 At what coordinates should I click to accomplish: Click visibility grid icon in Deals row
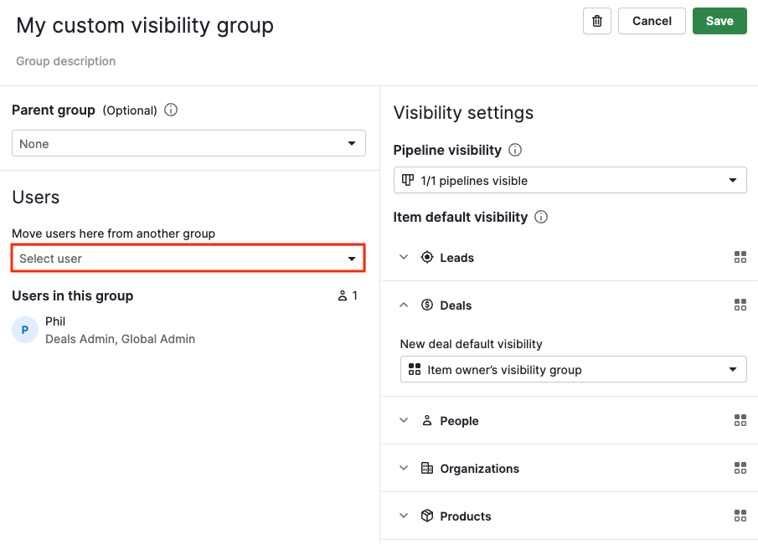(740, 305)
